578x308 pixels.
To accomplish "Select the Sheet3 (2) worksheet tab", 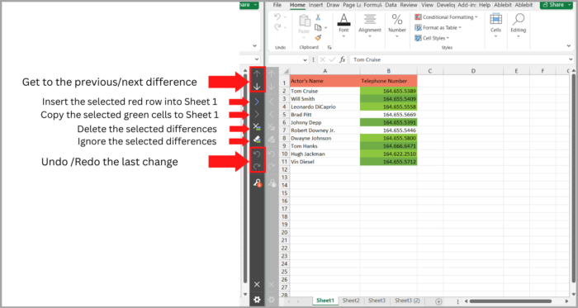I will [407, 301].
